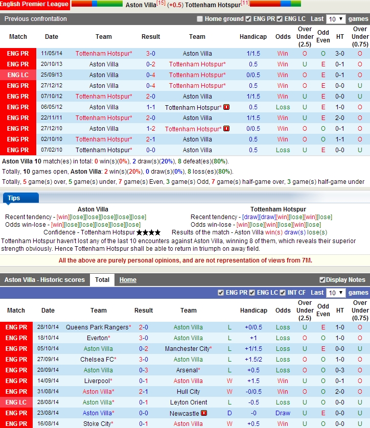The height and width of the screenshot is (428, 370).
Task: Click ENG LC label on 28/08/14 row
Action: pyautogui.click(x=16, y=402)
